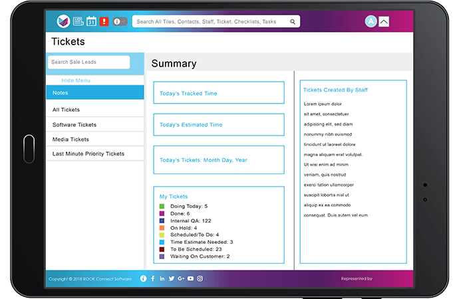Click 'Doing Today: 5' text
The height and width of the screenshot is (299, 459).
coord(189,207)
